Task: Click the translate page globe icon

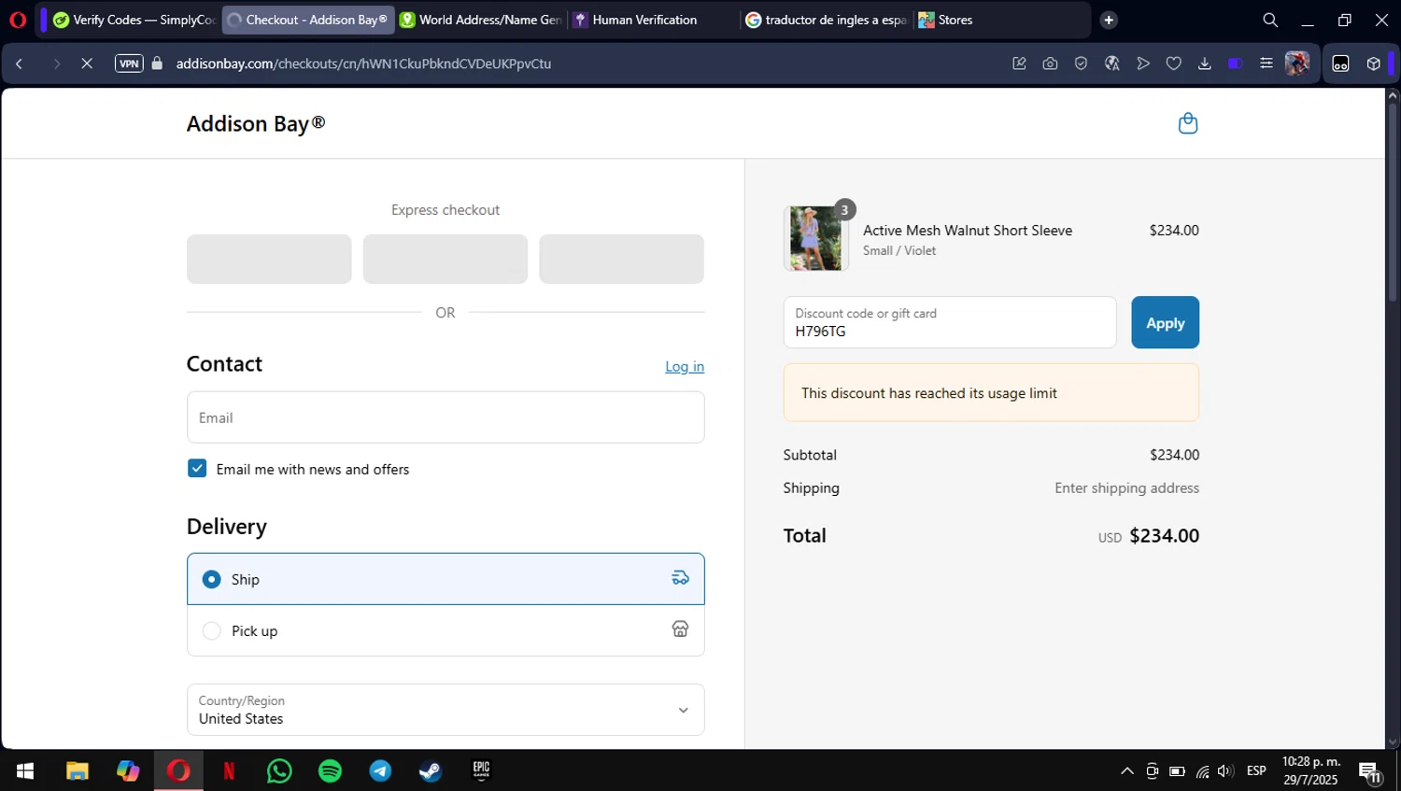Action: click(1111, 64)
